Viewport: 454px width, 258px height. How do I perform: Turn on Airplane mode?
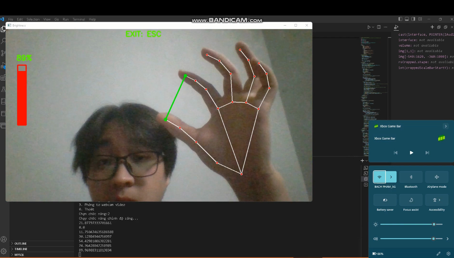pyautogui.click(x=437, y=177)
